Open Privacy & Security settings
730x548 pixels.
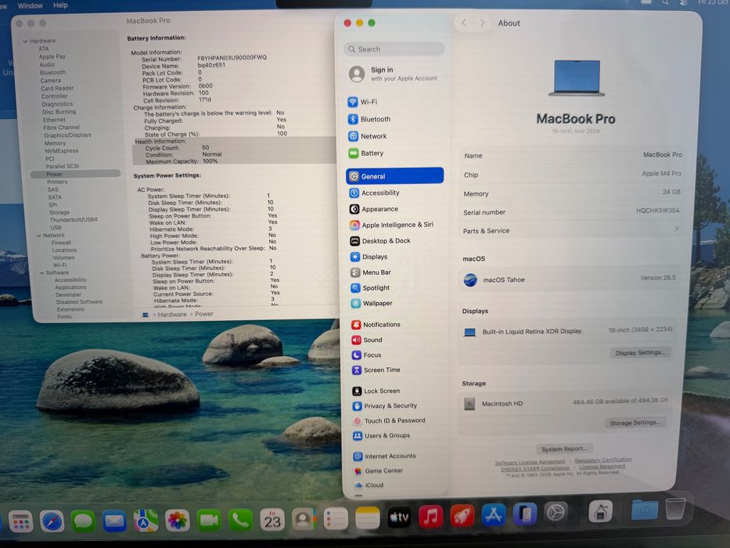(385, 406)
